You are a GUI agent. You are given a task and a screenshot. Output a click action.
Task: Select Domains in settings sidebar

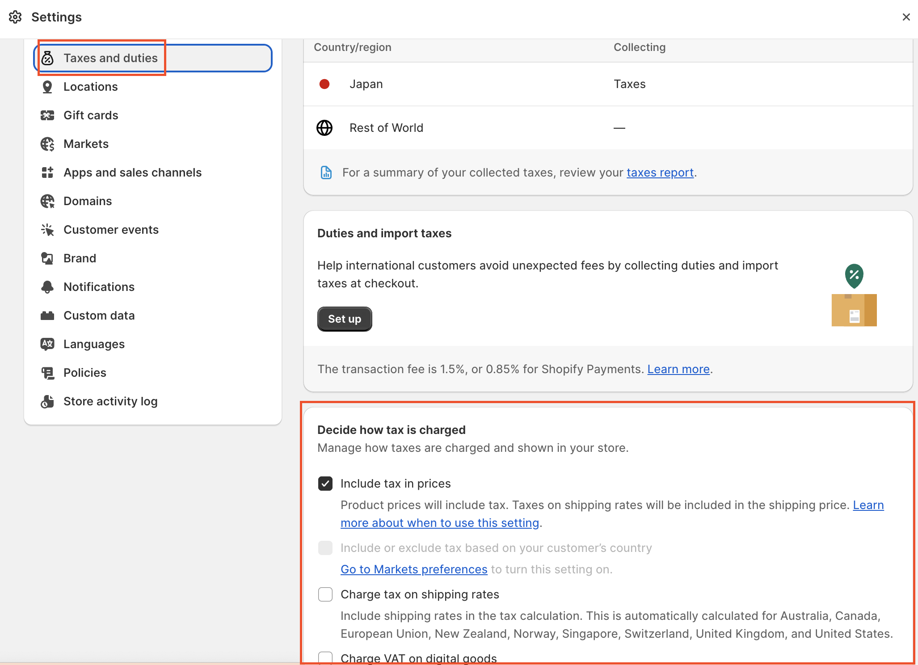pos(88,201)
